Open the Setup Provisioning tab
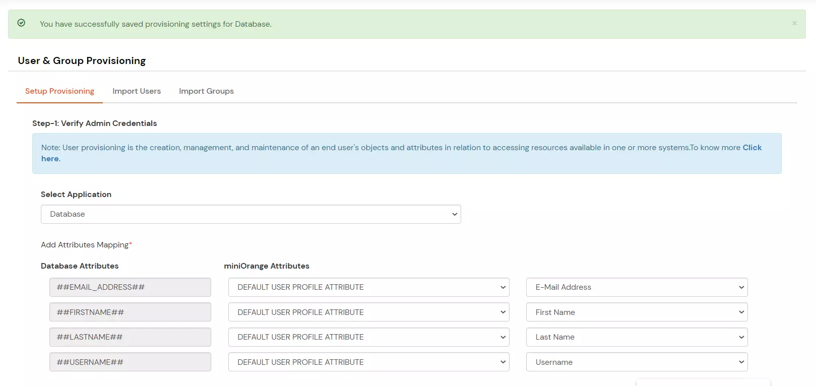Viewport: 816px width, 386px height. click(59, 91)
